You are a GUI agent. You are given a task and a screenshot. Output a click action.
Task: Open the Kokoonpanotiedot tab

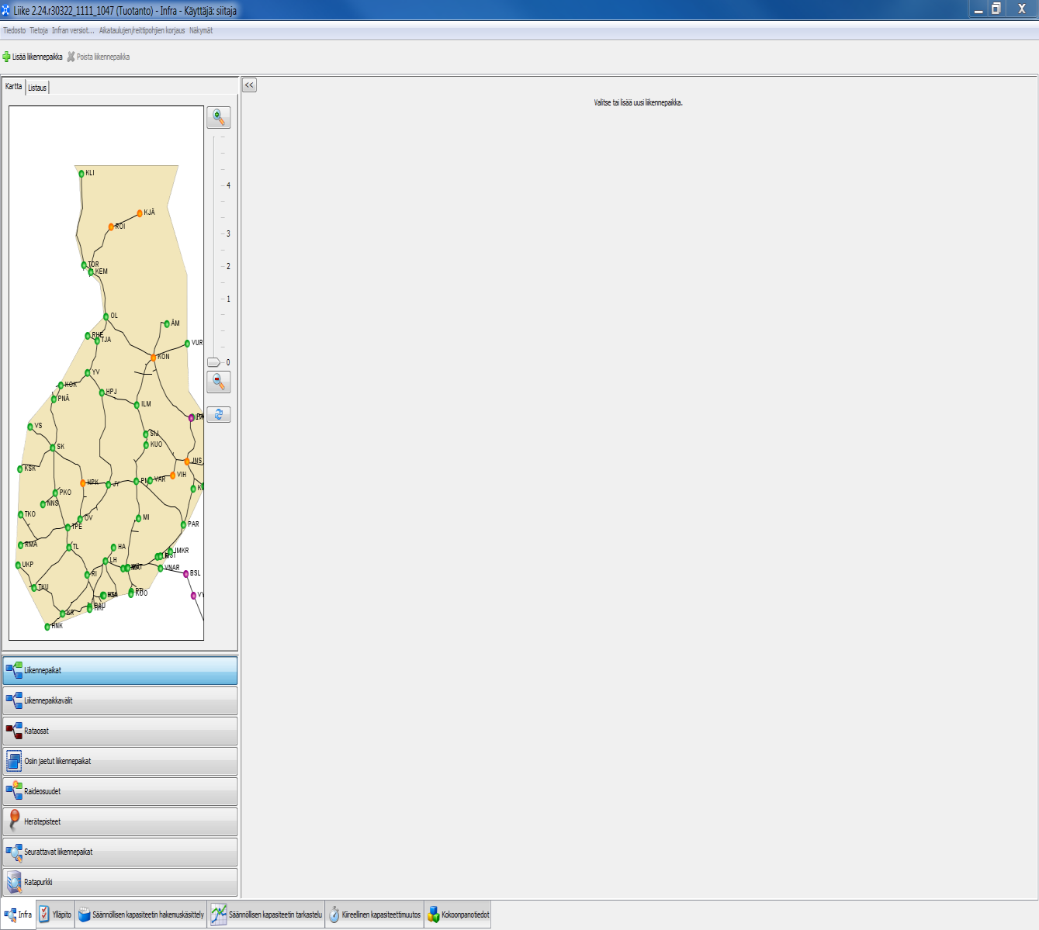click(459, 914)
